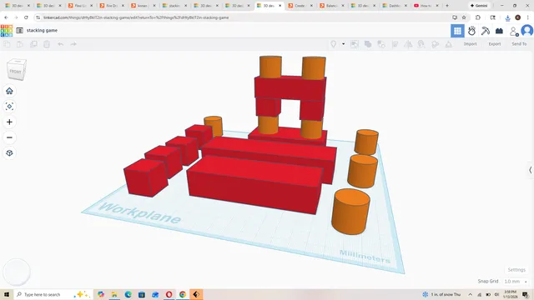Click the ruler tool icon
Screen dimensions: 534x300
click(449, 44)
